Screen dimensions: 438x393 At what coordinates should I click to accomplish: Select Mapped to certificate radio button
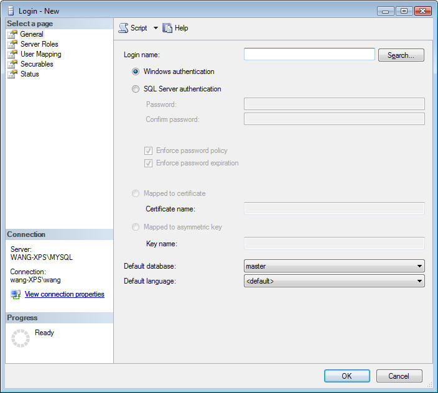pyautogui.click(x=136, y=193)
